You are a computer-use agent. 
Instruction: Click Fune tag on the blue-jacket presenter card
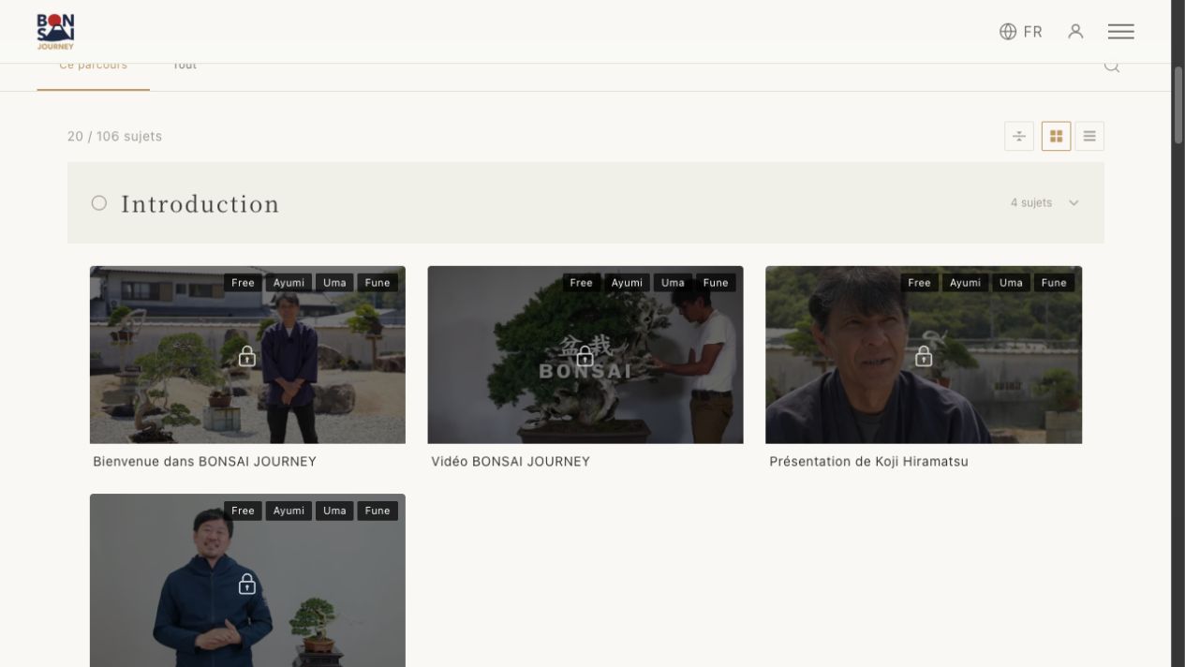tap(378, 511)
